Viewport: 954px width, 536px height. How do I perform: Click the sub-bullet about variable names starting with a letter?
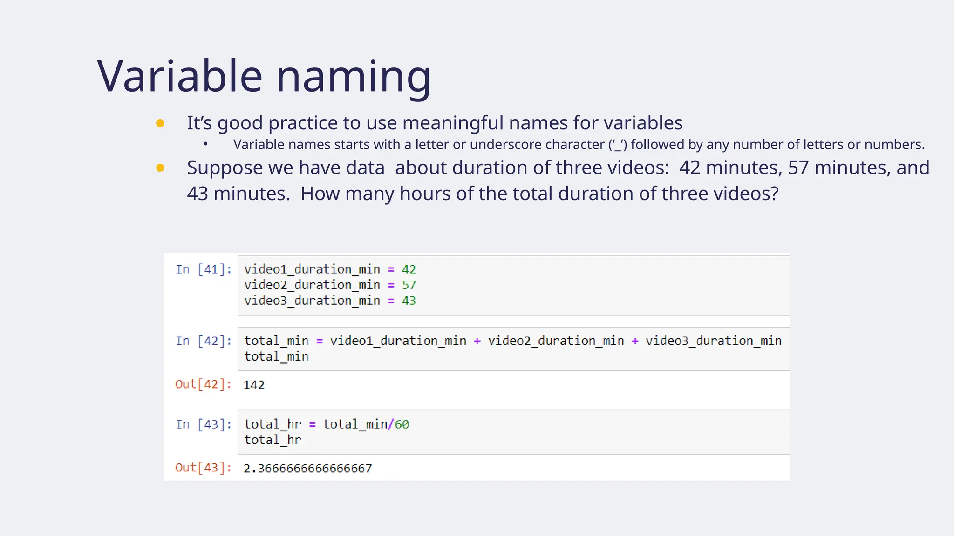579,145
